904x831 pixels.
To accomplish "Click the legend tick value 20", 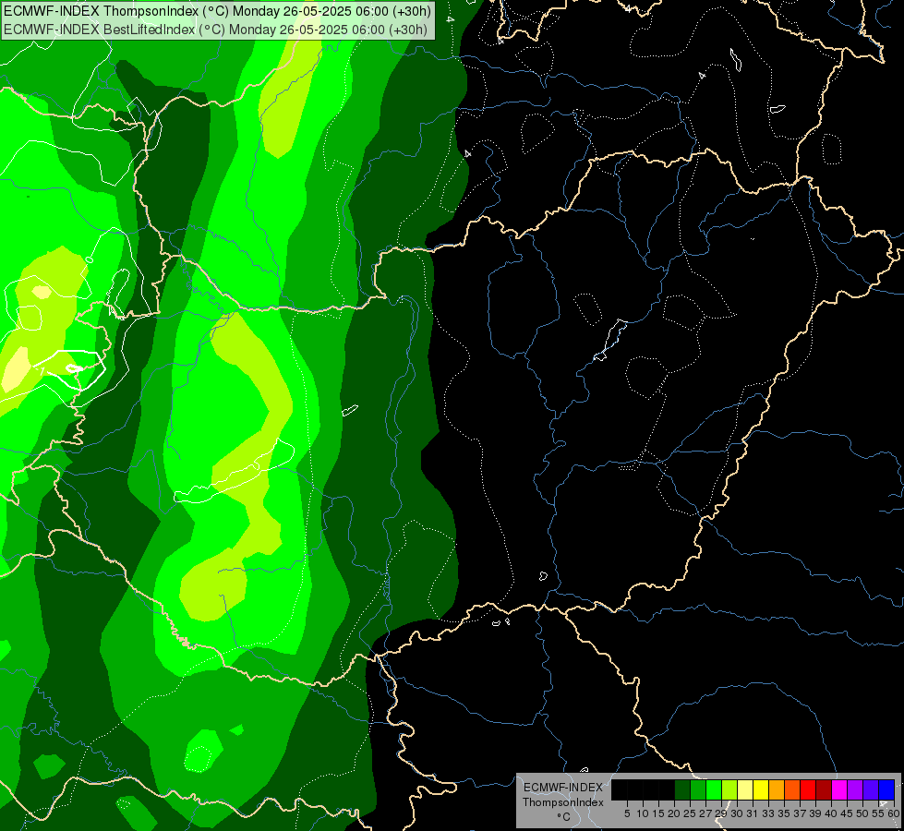I will 674,813.
